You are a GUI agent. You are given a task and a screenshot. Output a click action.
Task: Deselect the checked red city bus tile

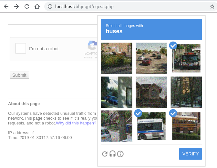click(x=186, y=58)
